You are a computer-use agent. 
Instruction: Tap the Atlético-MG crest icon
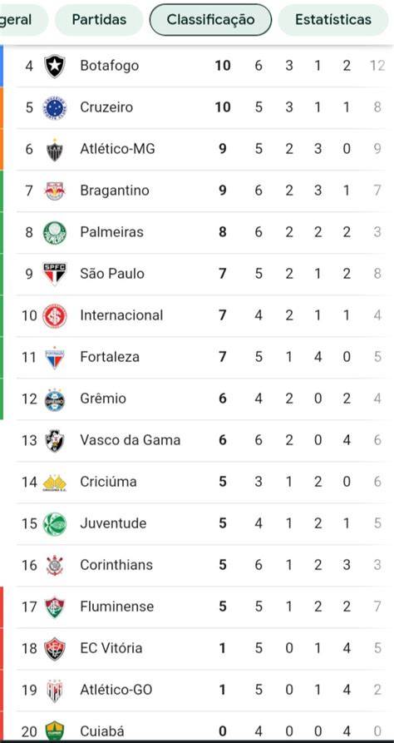pyautogui.click(x=55, y=149)
